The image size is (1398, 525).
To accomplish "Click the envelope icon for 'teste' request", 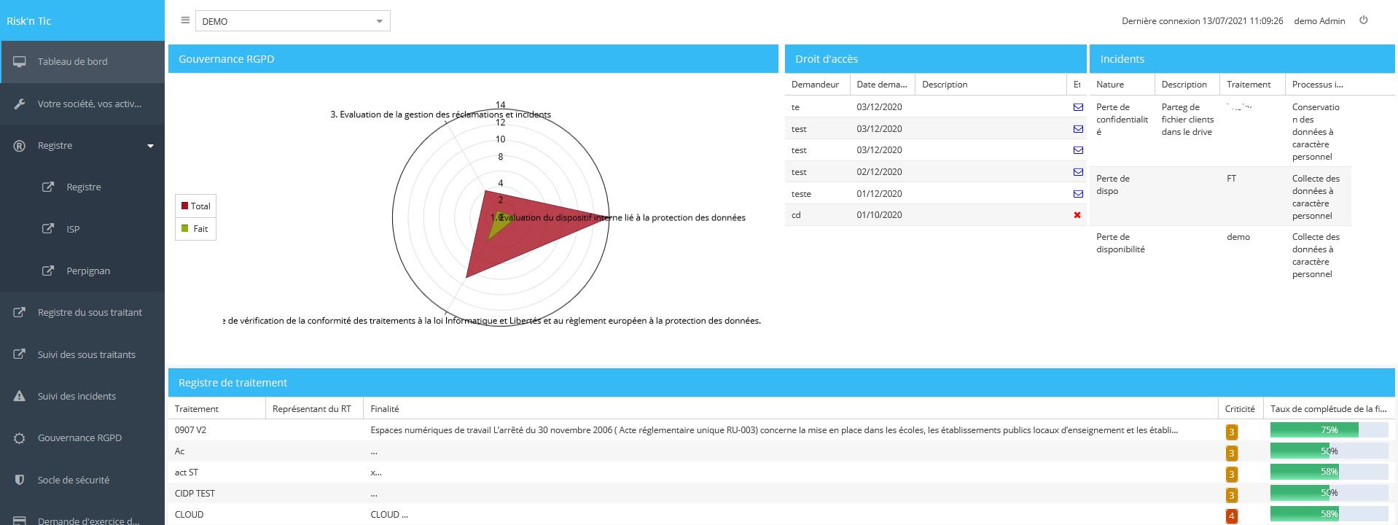I will (1077, 194).
